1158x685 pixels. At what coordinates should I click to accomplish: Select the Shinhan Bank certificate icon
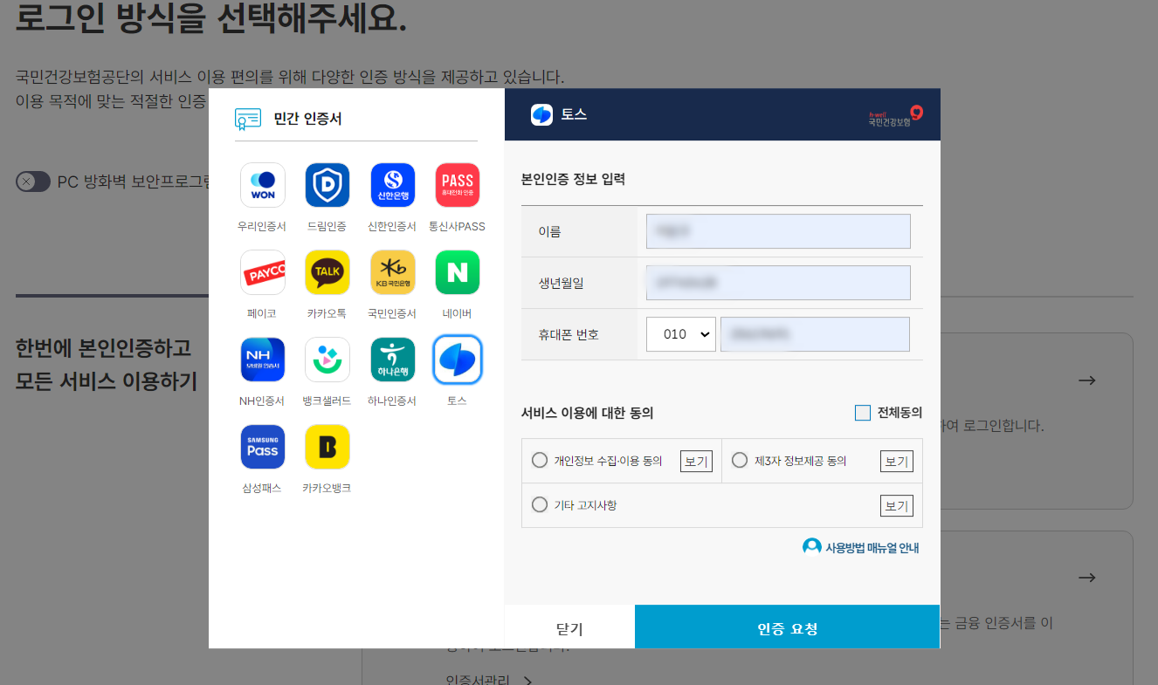coord(392,185)
